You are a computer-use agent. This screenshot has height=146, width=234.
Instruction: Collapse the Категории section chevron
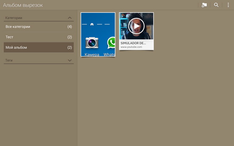click(70, 18)
